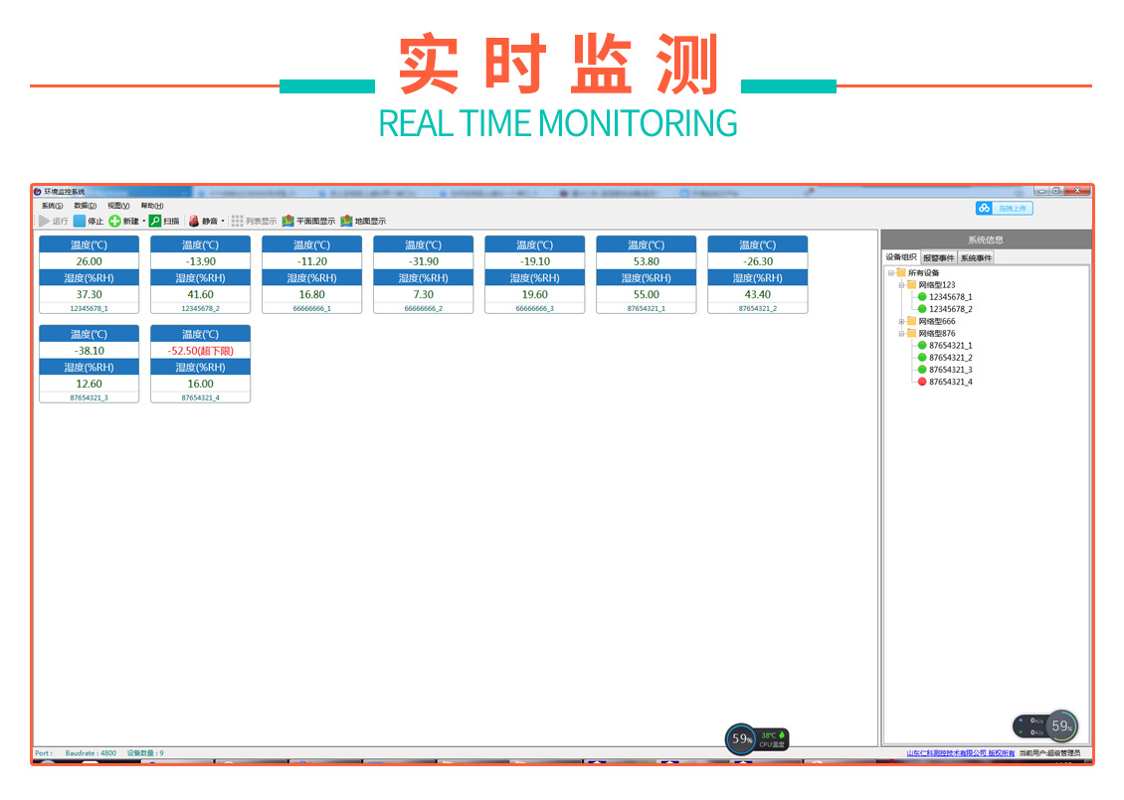Click the 山东仁科测控技术有限公司 copyright link

click(x=960, y=753)
